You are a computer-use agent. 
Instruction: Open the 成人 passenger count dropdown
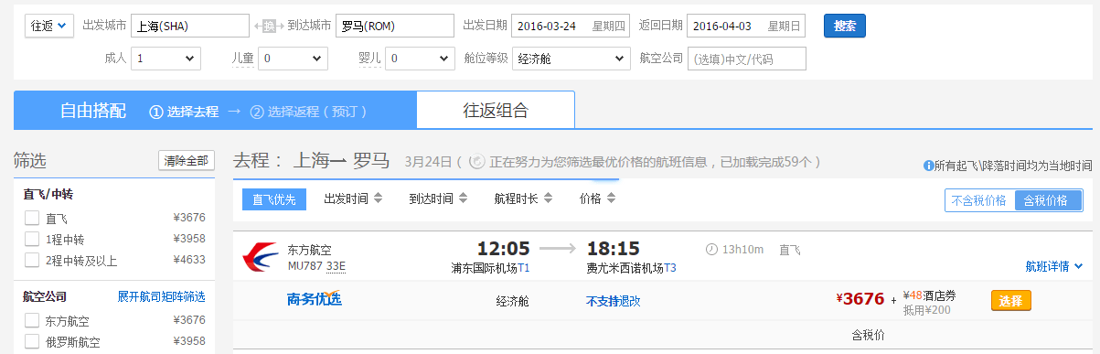166,59
